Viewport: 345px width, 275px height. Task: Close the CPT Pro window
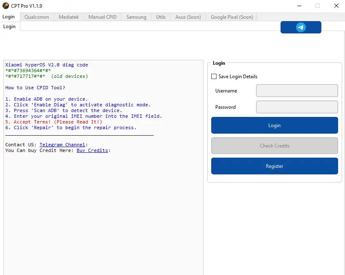pyautogui.click(x=336, y=6)
